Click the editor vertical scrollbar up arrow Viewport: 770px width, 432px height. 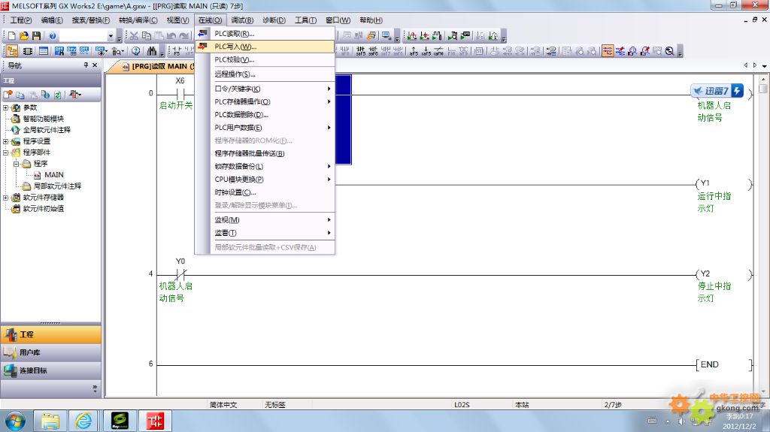[763, 77]
